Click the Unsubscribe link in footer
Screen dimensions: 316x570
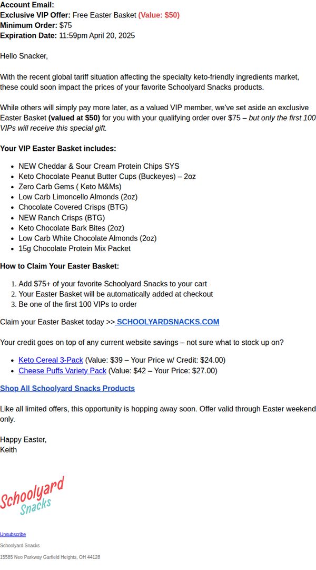(13, 534)
